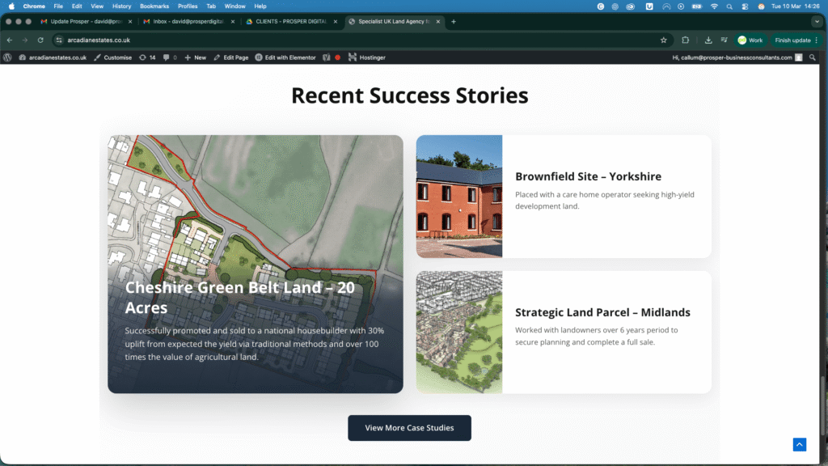Open the Work profile menu in Chrome

pyautogui.click(x=750, y=40)
